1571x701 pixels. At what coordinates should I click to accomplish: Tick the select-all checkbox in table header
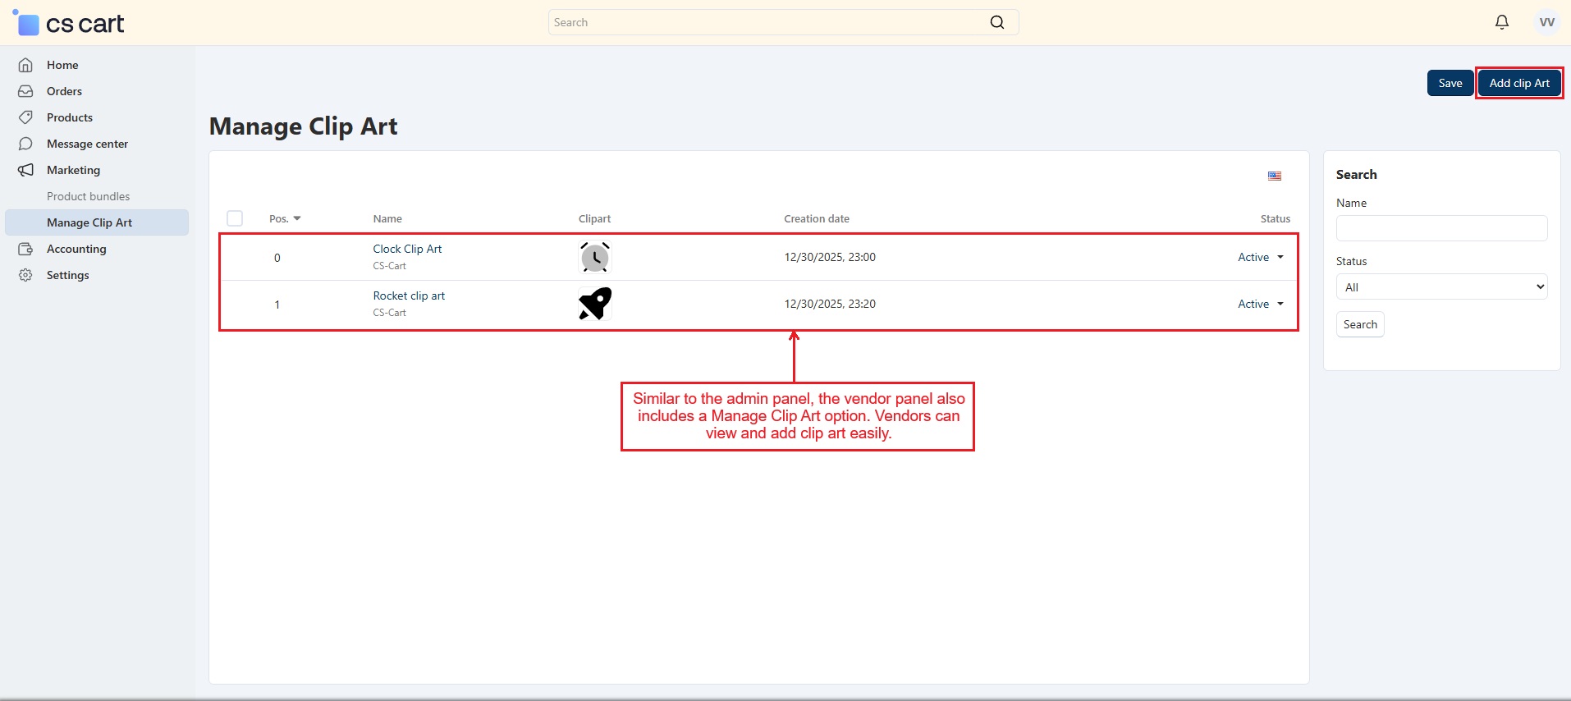(235, 218)
